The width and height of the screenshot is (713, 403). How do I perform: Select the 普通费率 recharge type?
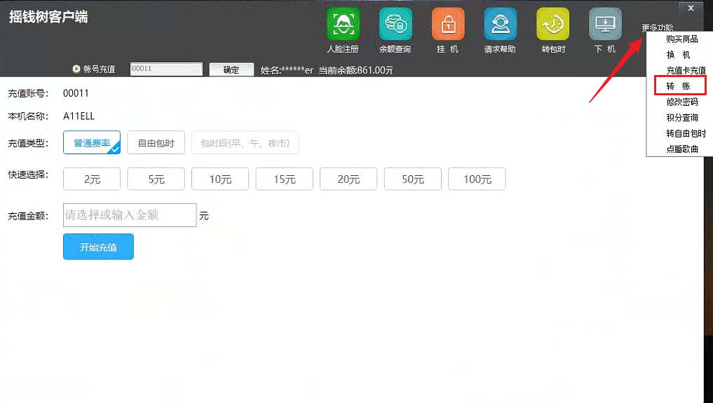(92, 143)
